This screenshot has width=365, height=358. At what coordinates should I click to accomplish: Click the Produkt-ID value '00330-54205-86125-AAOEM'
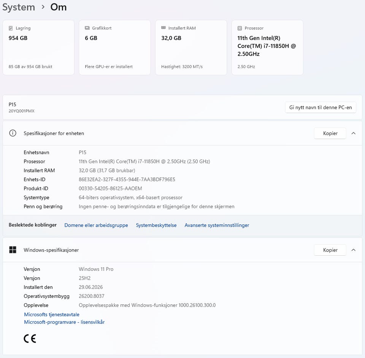pyautogui.click(x=110, y=188)
